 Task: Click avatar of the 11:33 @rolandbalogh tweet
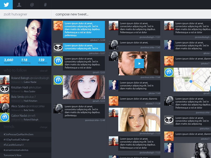113,141
